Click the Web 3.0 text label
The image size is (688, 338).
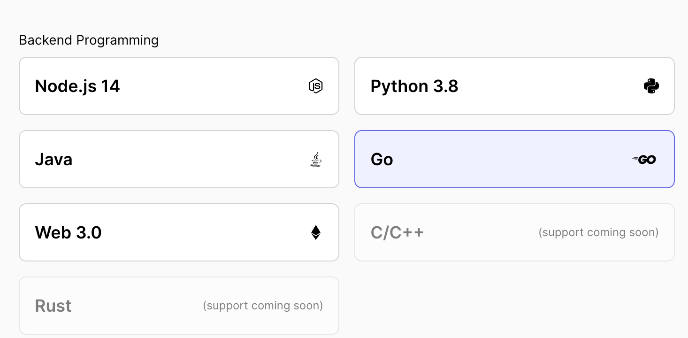tap(68, 232)
